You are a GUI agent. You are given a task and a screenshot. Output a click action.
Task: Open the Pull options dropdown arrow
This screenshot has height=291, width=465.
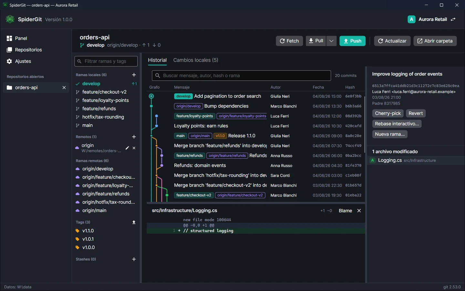coord(331,41)
